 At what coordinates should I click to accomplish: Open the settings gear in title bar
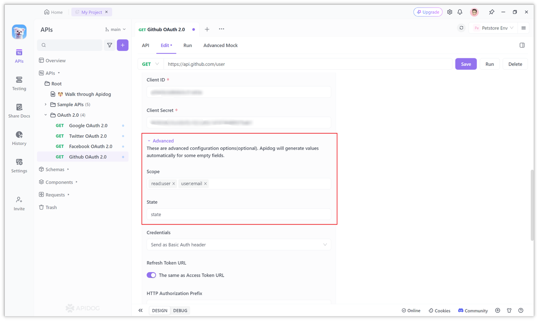(x=449, y=12)
